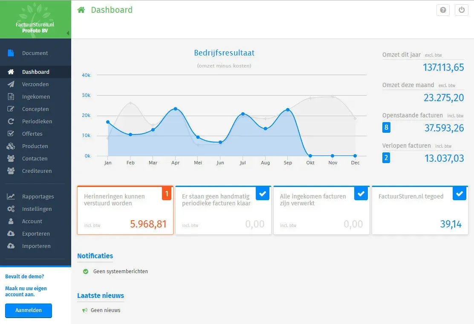Open the Concepten menu item
The width and height of the screenshot is (474, 324).
pos(35,109)
